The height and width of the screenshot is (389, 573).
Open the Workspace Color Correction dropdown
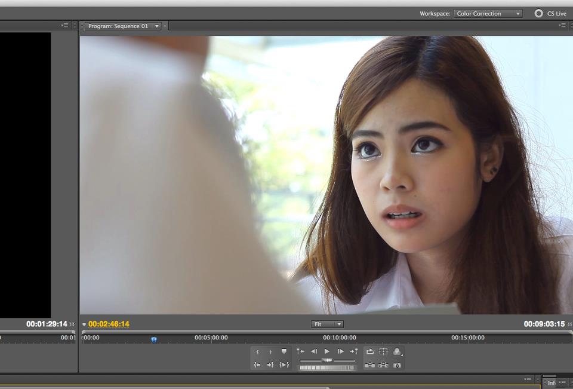(x=488, y=14)
